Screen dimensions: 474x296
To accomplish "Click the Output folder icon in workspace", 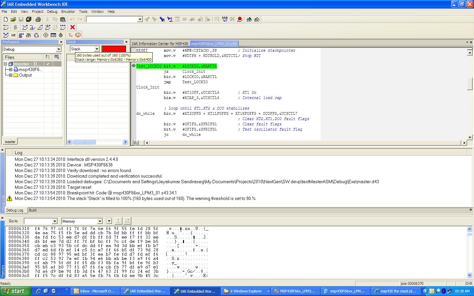I will tap(16, 75).
